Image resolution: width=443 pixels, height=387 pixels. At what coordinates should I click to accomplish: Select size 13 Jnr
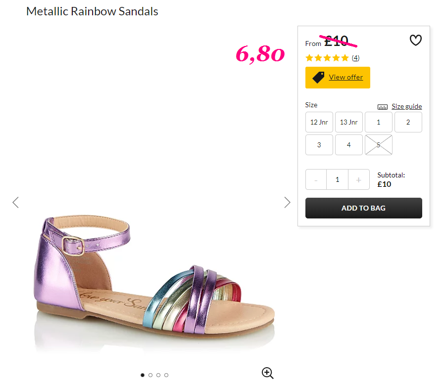(348, 122)
